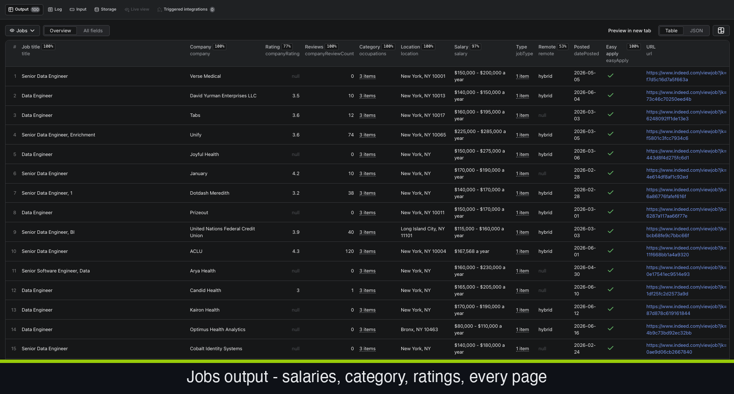Click the Kairon Health easy apply checkmark

pyautogui.click(x=610, y=309)
